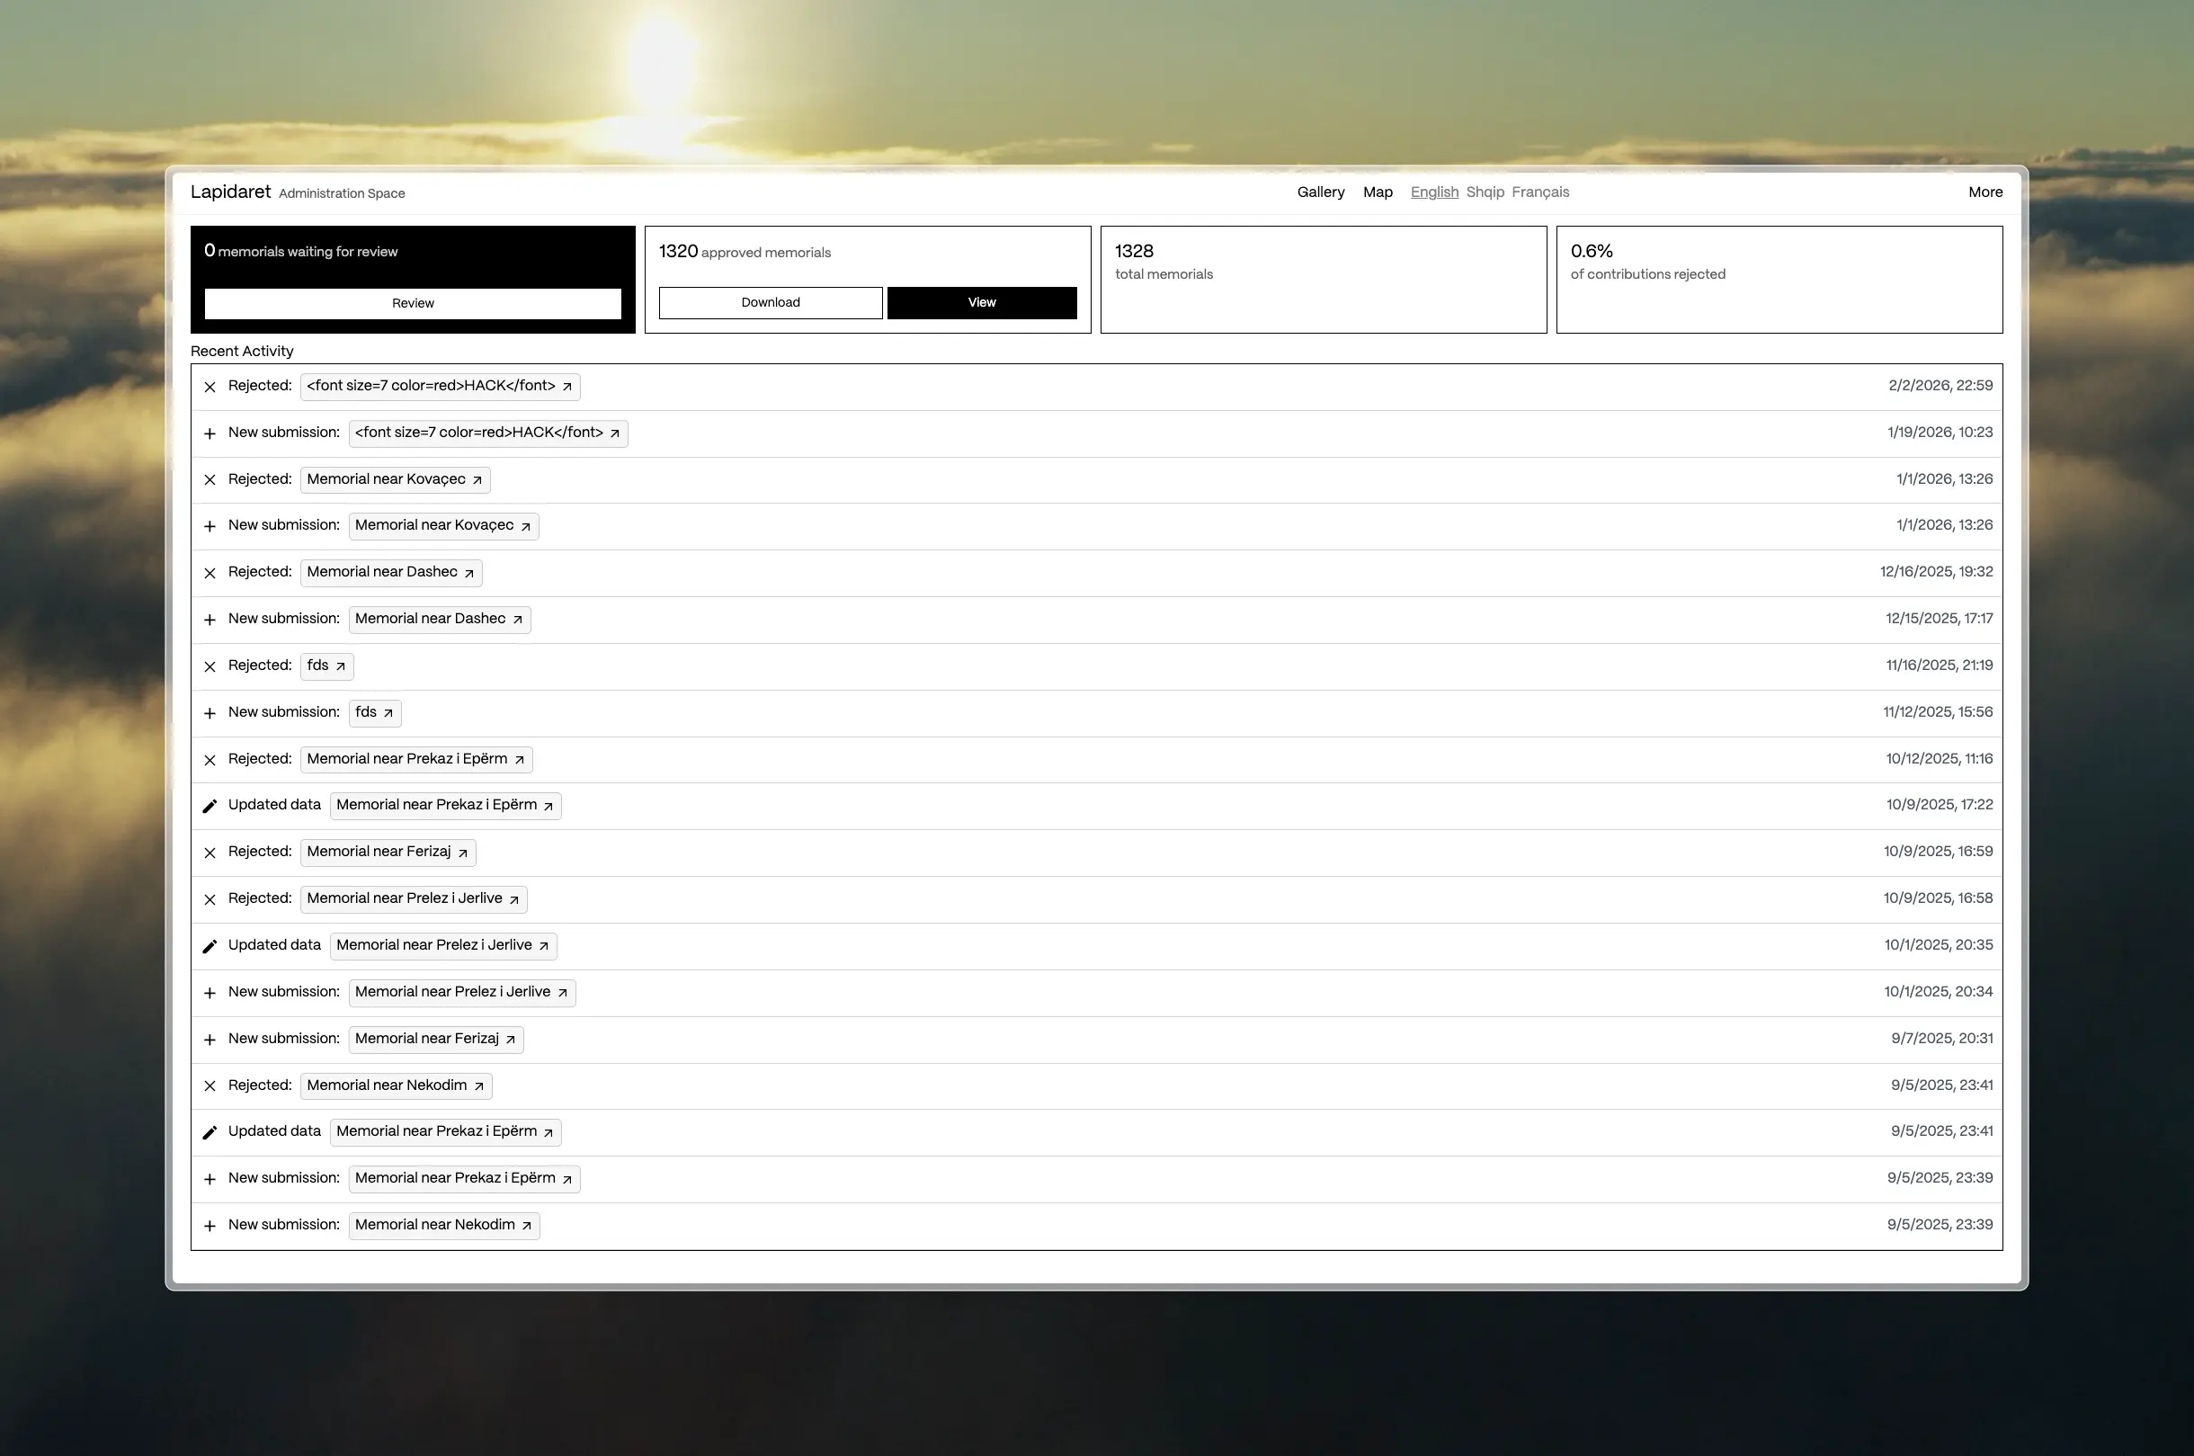Switch language to Shqip
This screenshot has height=1456, width=2194.
[x=1484, y=192]
